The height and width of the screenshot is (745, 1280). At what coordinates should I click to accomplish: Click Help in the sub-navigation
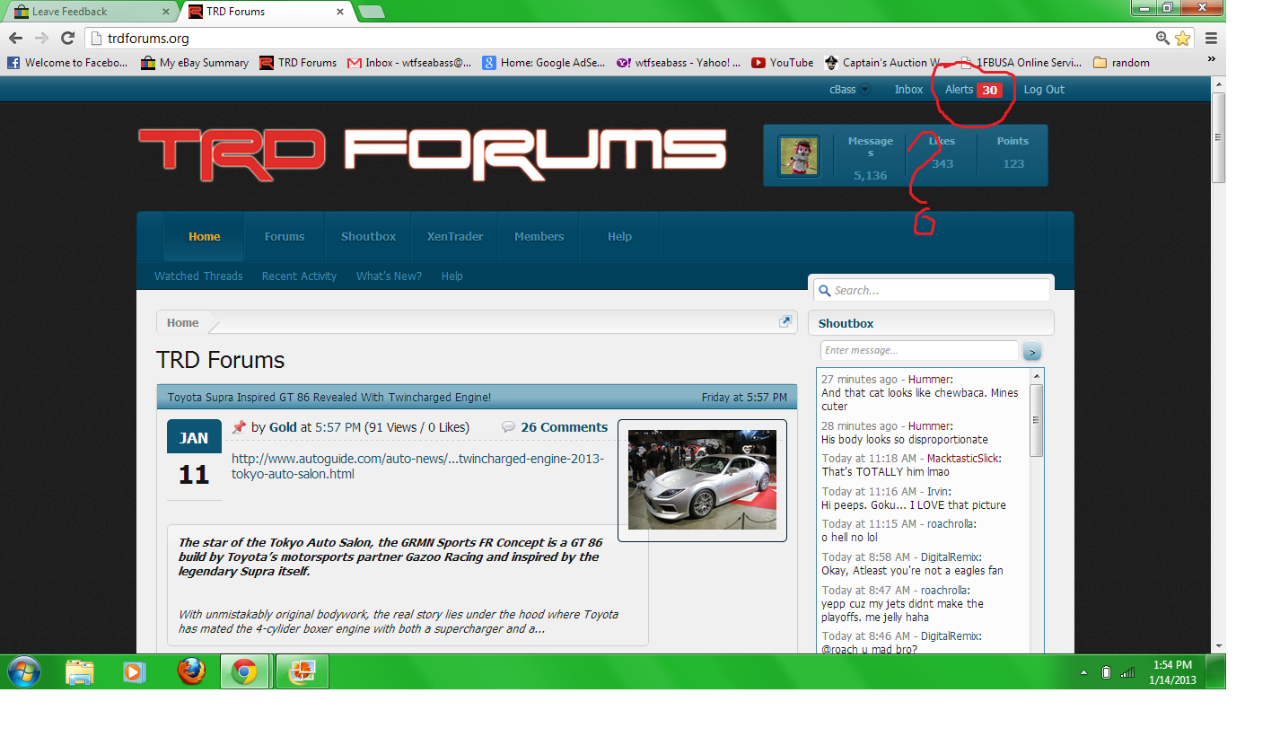(452, 276)
